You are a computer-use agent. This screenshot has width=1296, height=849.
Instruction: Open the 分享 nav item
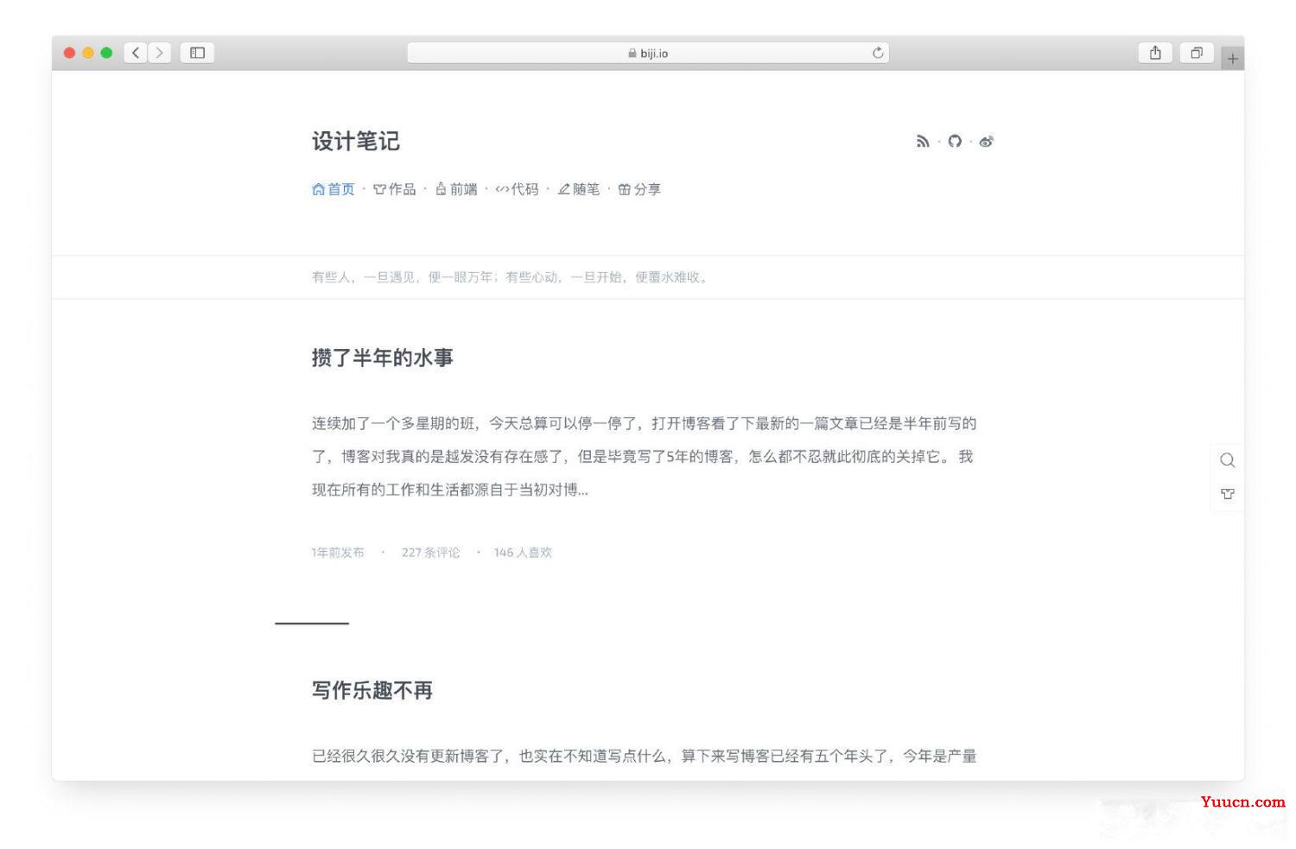tap(639, 189)
